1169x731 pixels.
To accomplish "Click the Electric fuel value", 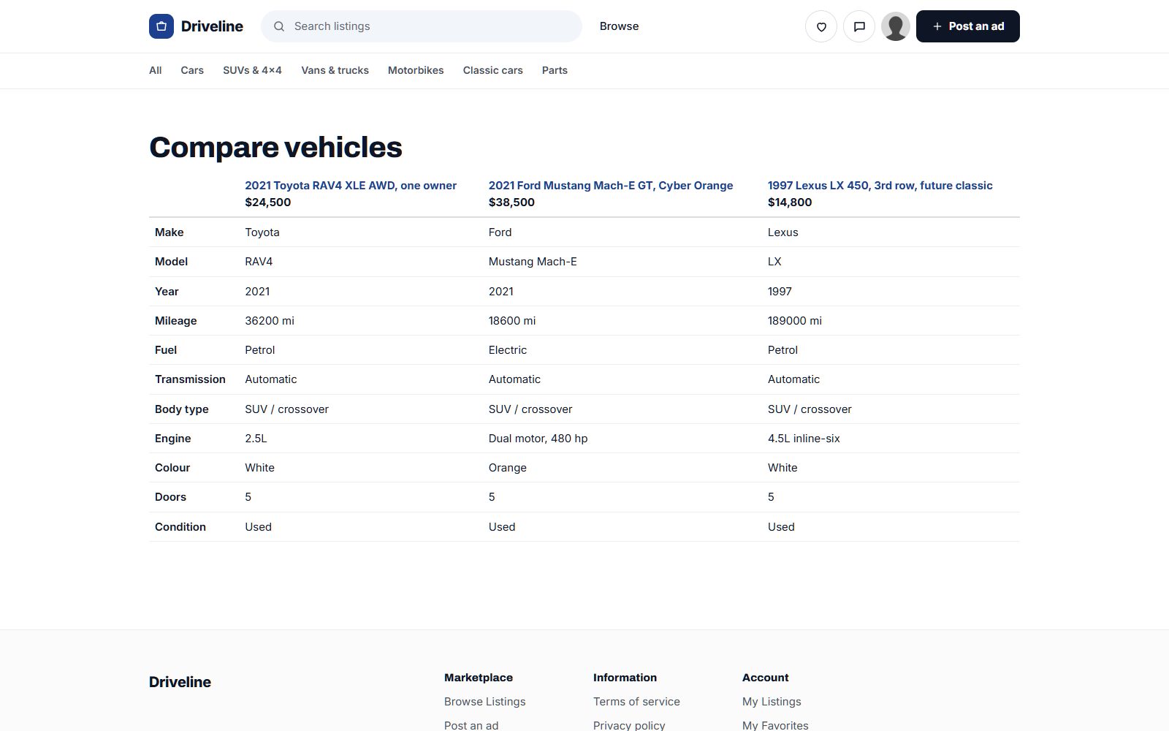I will [x=508, y=350].
